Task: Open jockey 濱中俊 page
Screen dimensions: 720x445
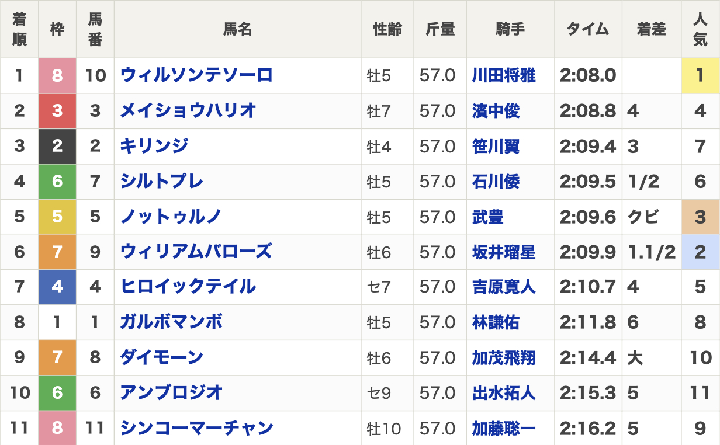Action: tap(496, 111)
